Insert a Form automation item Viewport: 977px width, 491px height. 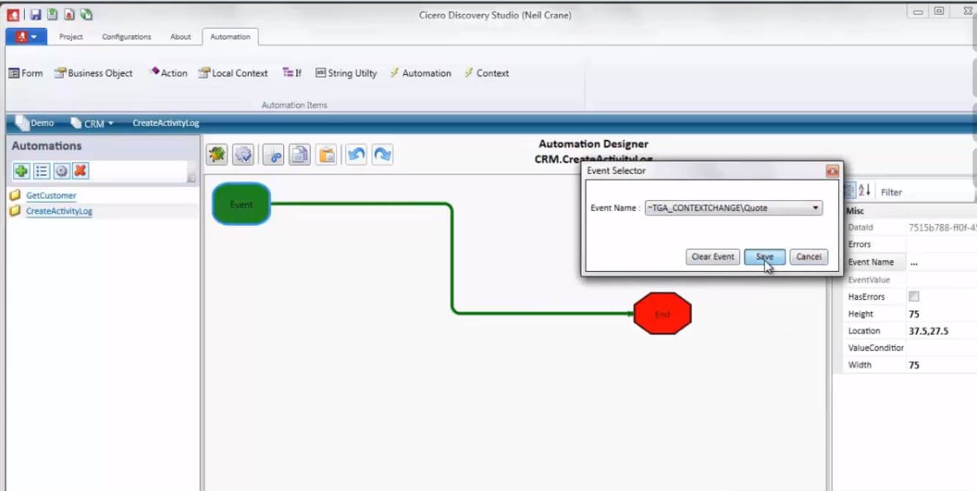click(x=26, y=73)
